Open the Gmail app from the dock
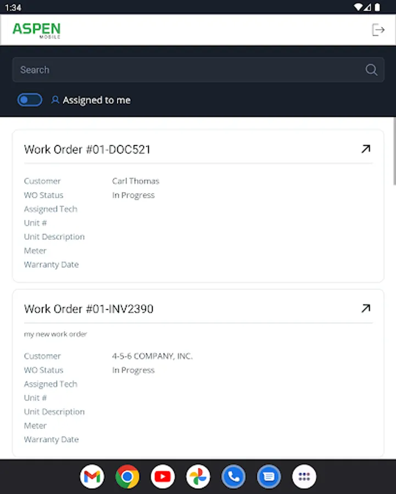The height and width of the screenshot is (494, 396). pos(92,476)
